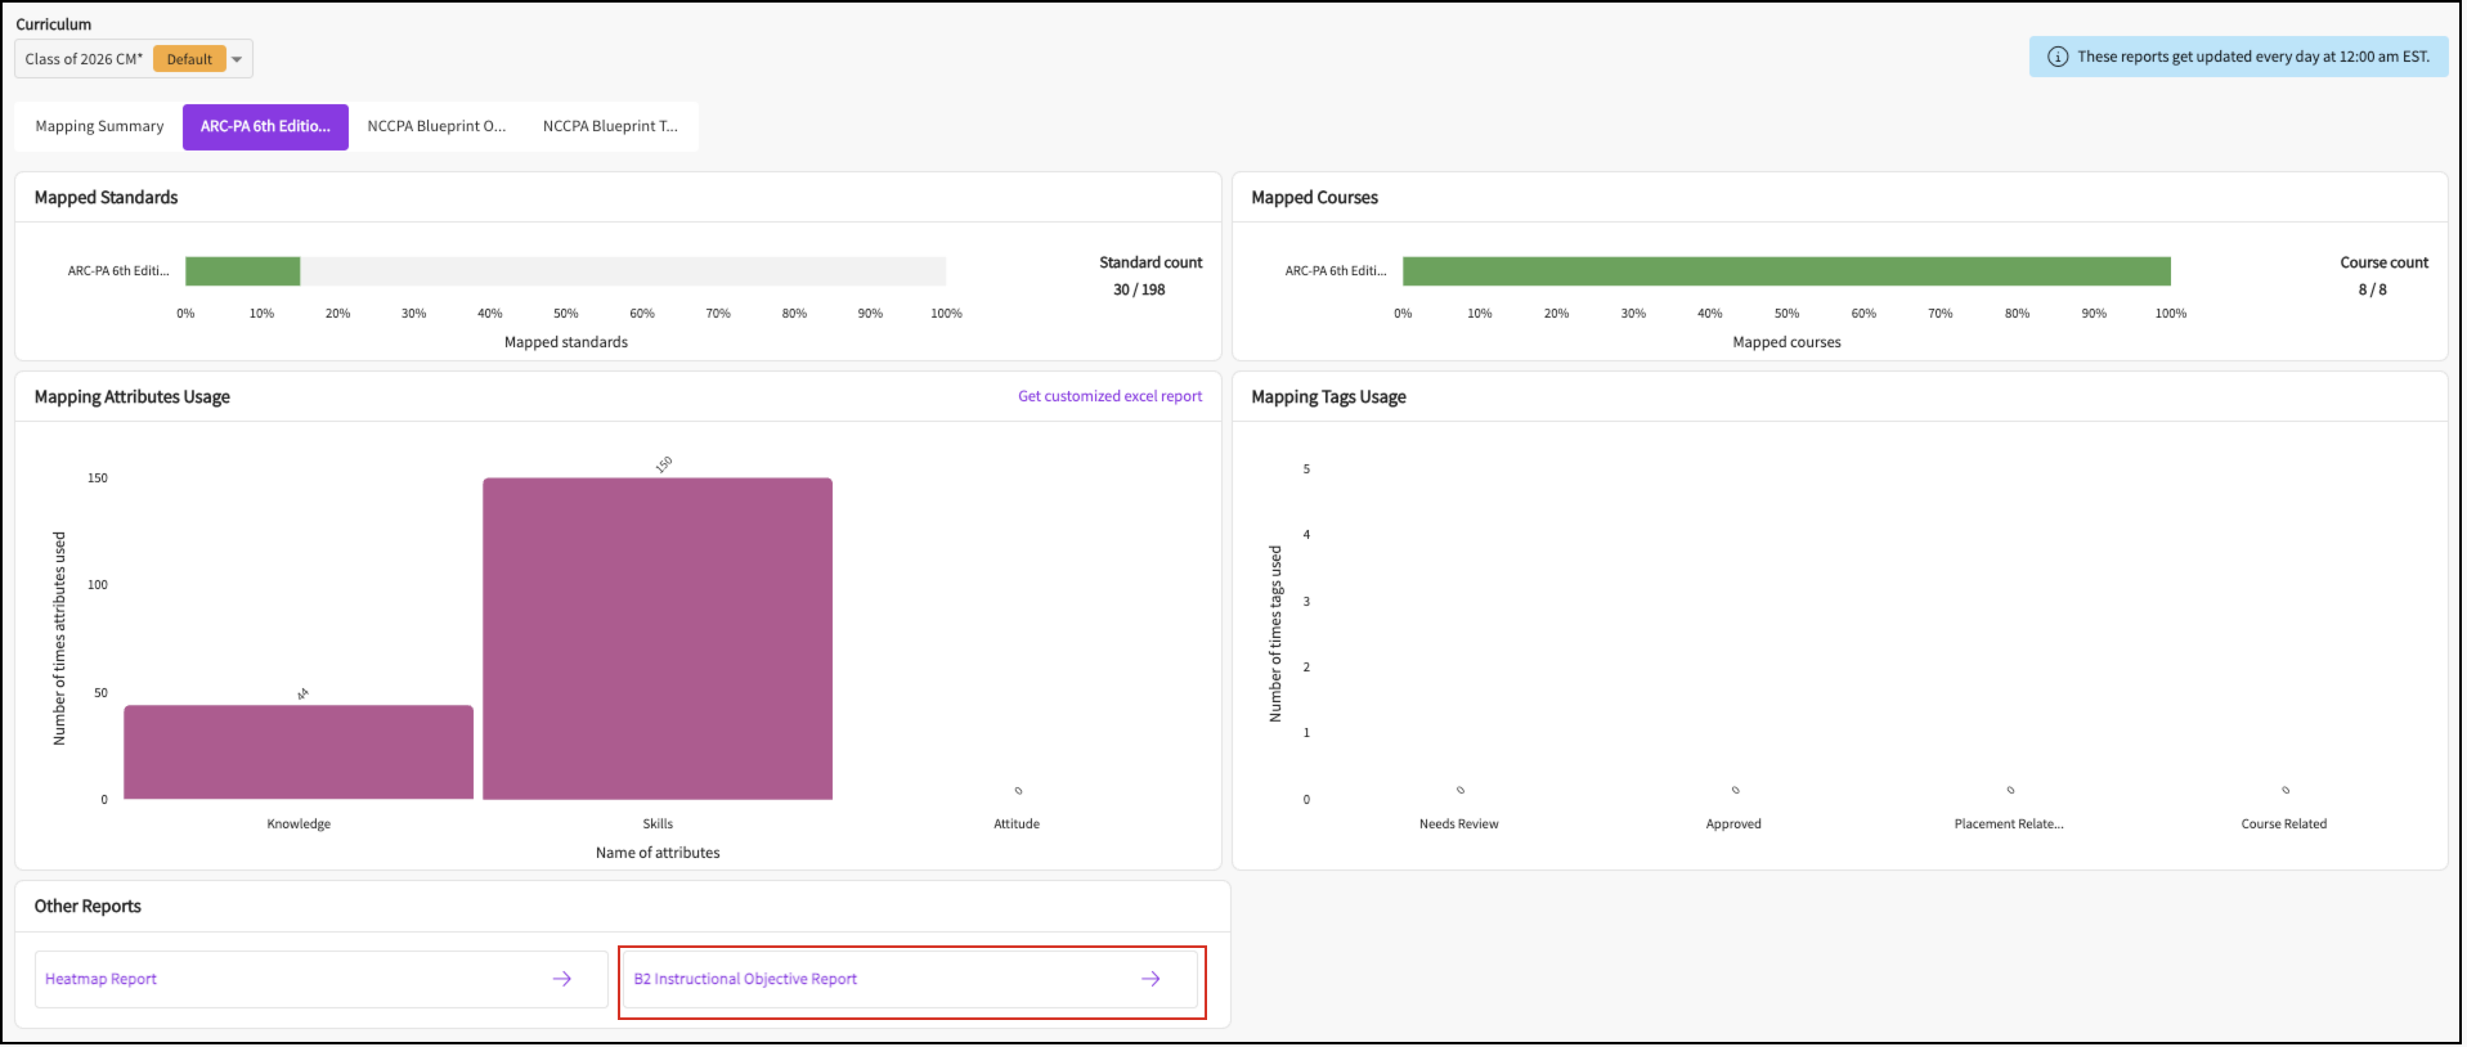2467x1047 pixels.
Task: Click the Skills bar in attributes chart
Action: (657, 639)
